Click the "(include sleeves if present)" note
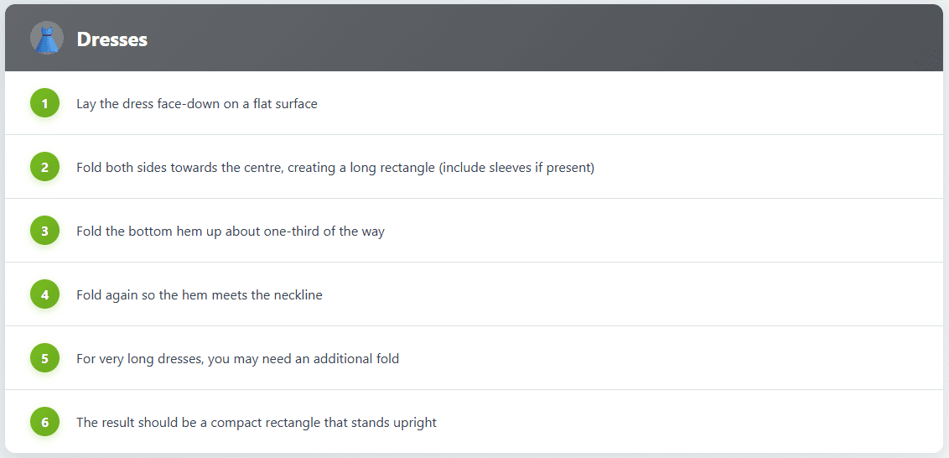This screenshot has height=458, width=949. tap(516, 168)
